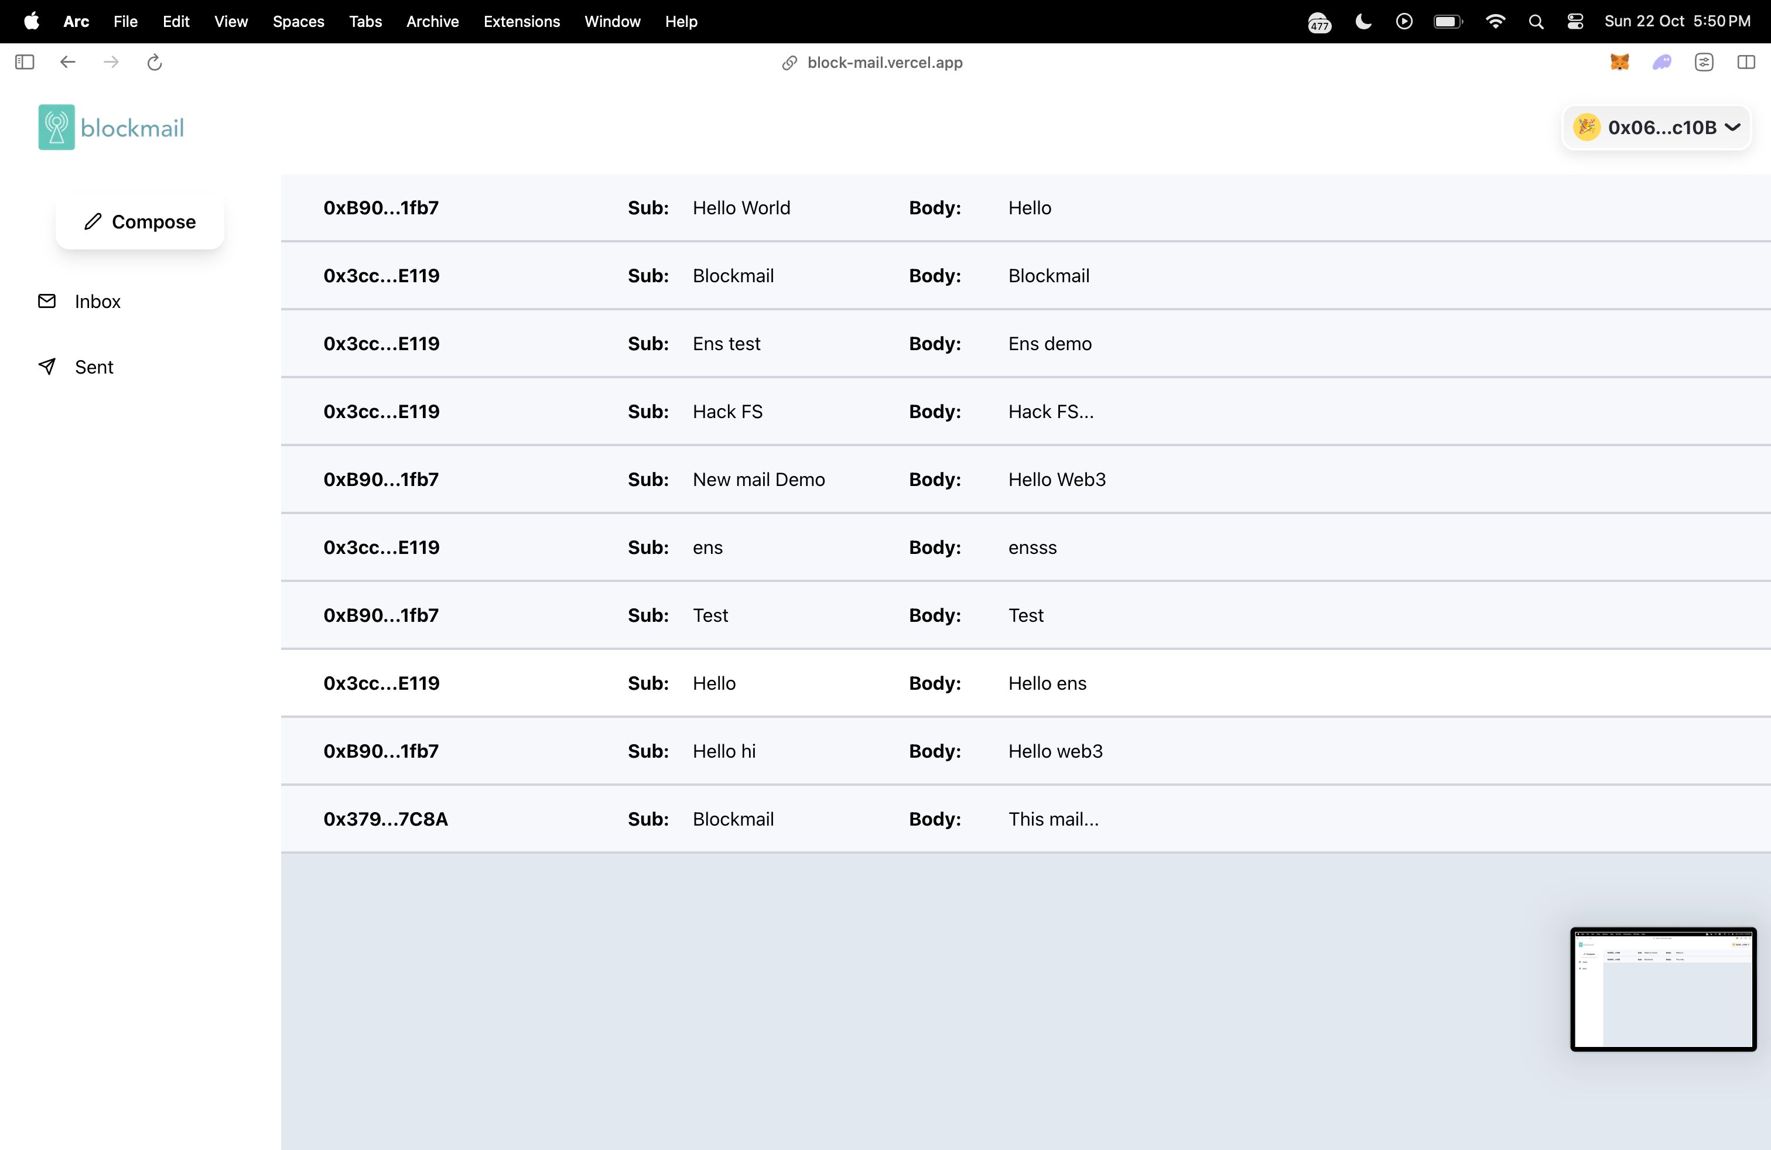Click the URL bar block-mail.vercel.app

click(x=885, y=63)
